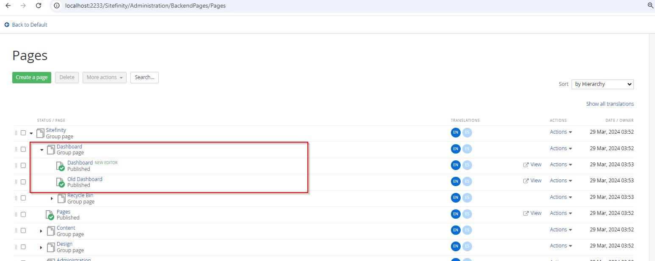Select EN translation for Recycle Bin row
The width and height of the screenshot is (655, 261).
click(456, 198)
